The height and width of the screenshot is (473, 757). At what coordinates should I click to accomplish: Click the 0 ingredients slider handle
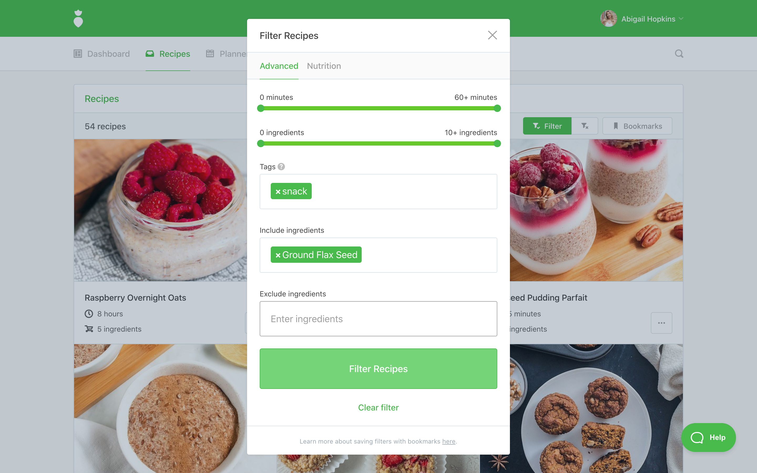click(260, 143)
